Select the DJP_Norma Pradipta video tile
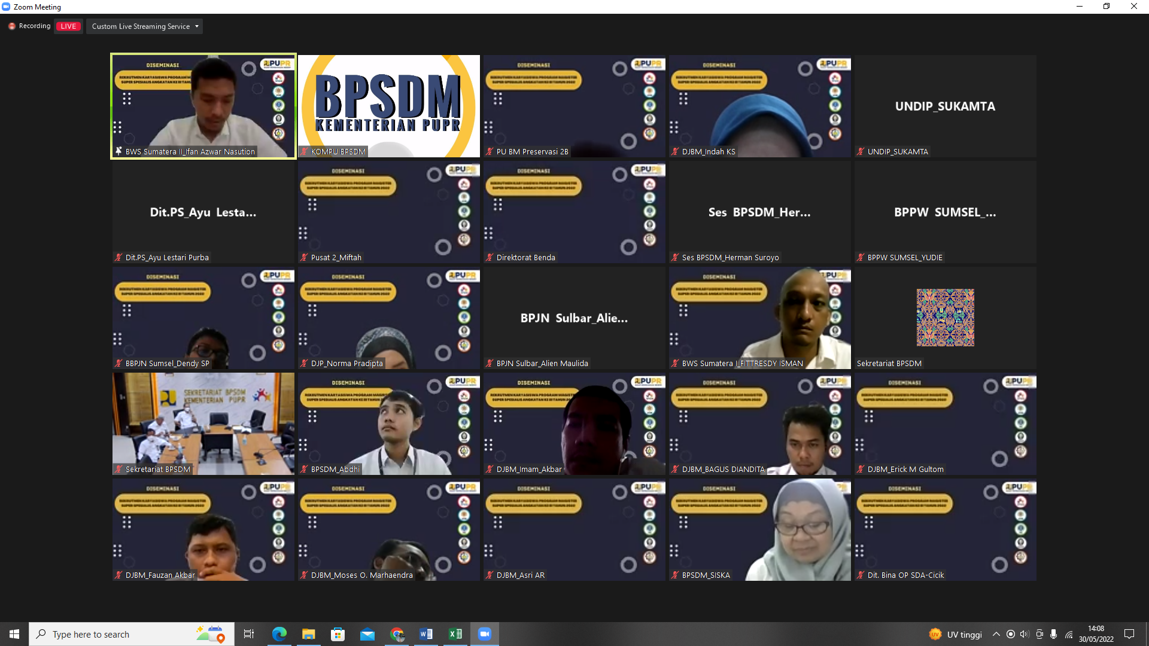 [x=389, y=318]
